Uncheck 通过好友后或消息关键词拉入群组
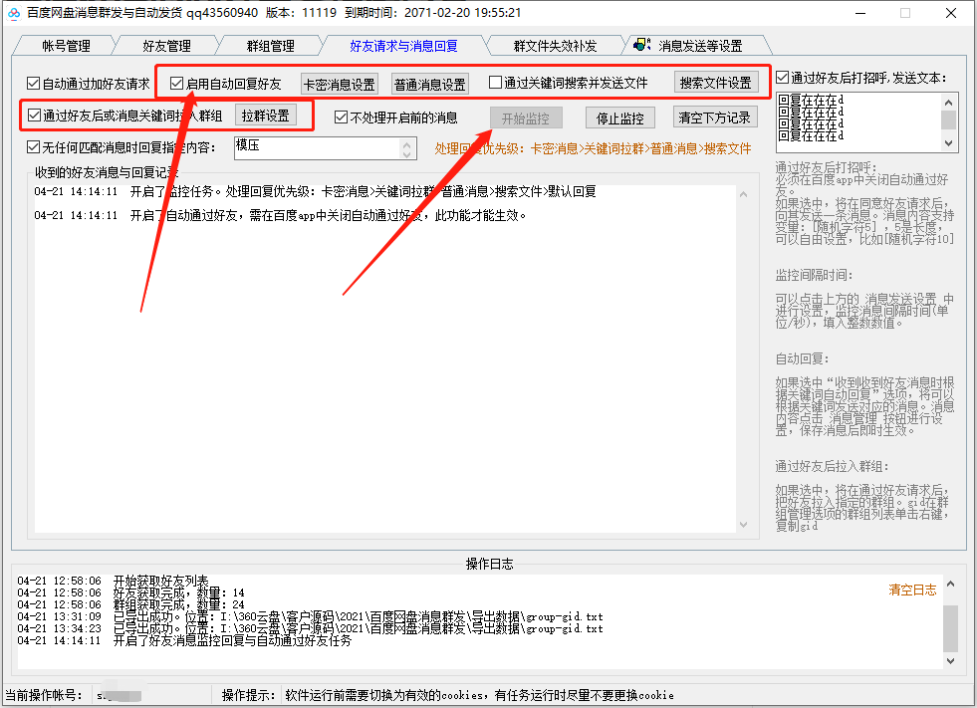The width and height of the screenshot is (977, 708). tap(33, 115)
